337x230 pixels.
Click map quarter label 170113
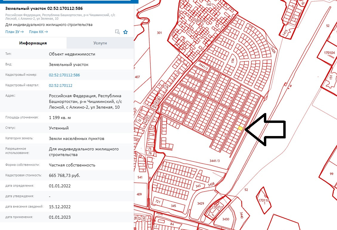[200, 21]
